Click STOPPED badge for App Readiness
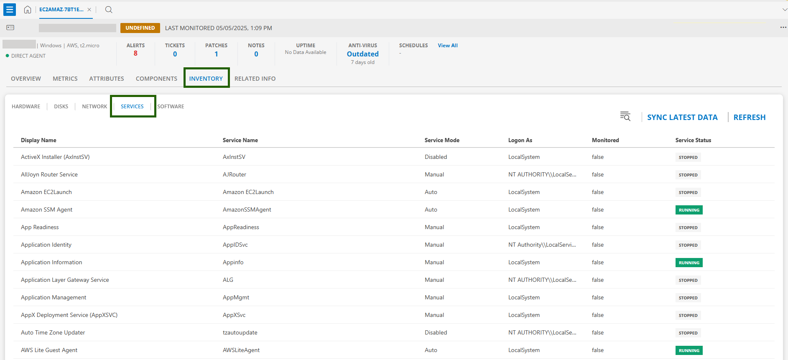 688,227
